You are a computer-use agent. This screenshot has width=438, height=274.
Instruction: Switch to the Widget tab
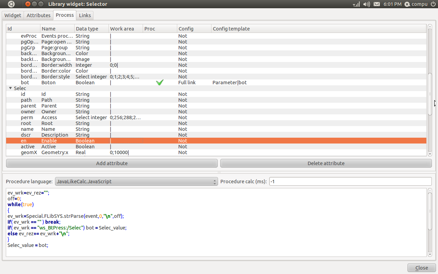tap(13, 15)
